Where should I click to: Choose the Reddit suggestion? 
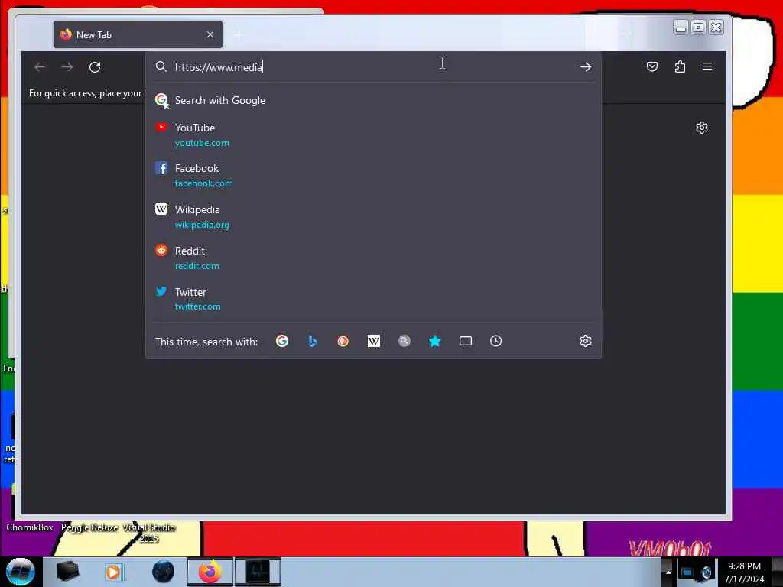coord(373,258)
